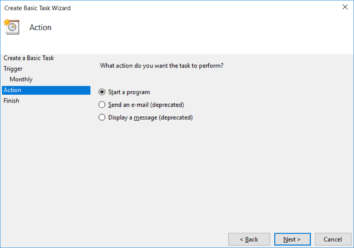Choose Send an e-mail (deprecated) option

(x=102, y=104)
